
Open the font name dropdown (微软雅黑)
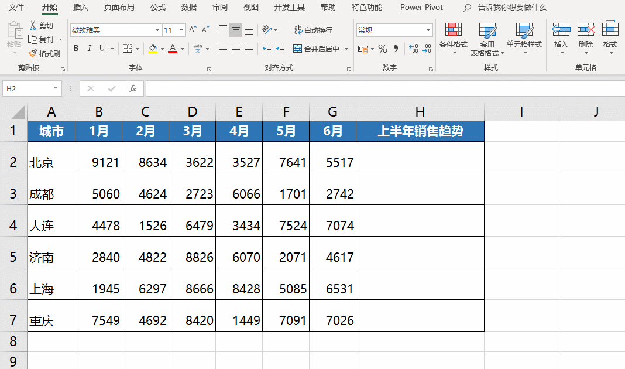pos(158,30)
